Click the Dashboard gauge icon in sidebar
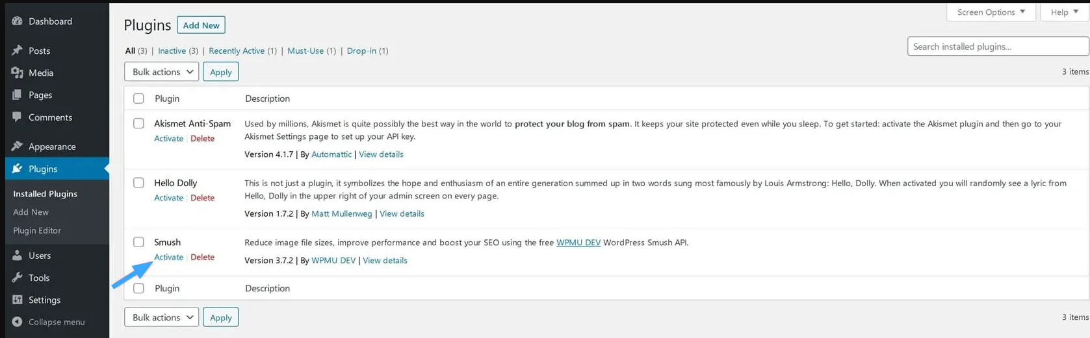The width and height of the screenshot is (1090, 338). 18,21
